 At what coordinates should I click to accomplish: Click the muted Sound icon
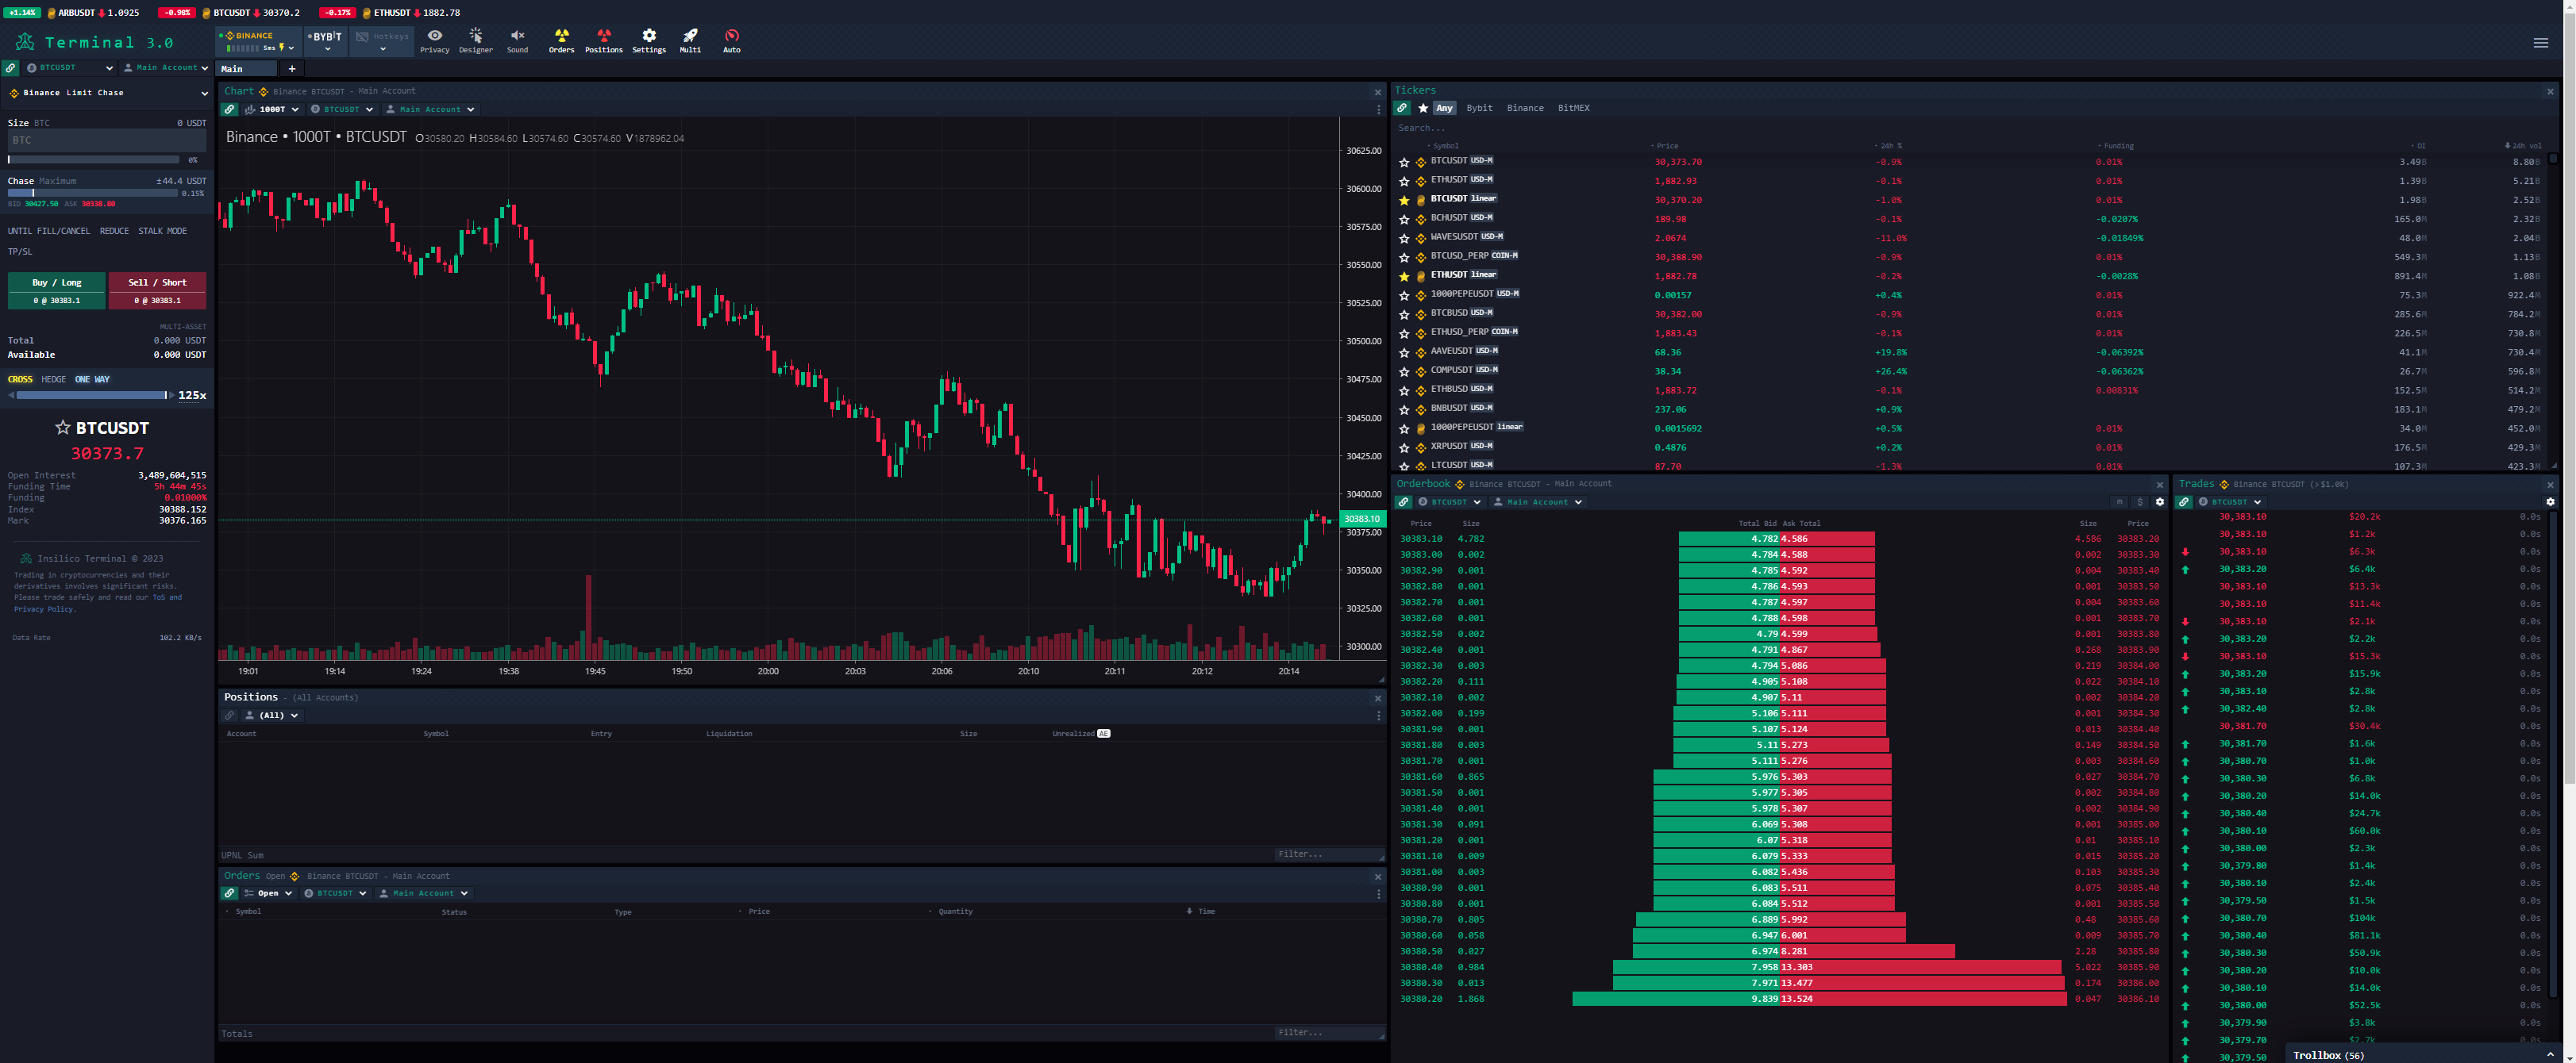[517, 36]
